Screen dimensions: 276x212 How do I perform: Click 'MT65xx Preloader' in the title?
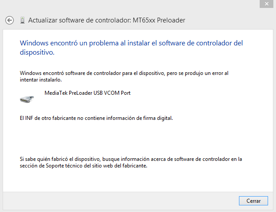159,20
